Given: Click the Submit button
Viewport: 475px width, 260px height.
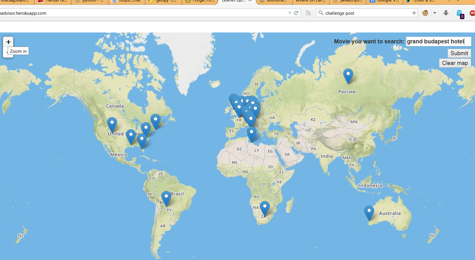Looking at the screenshot, I should tap(459, 53).
